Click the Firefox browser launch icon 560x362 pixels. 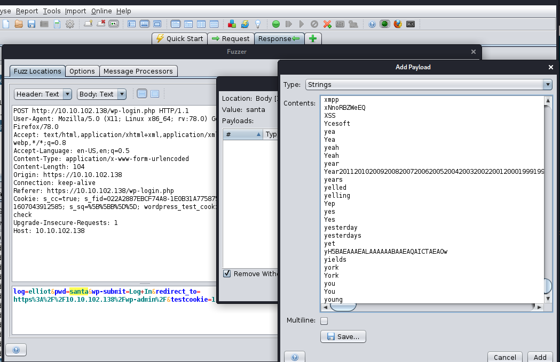coord(398,24)
